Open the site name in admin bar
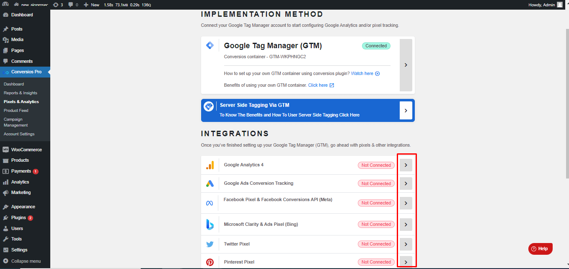Image resolution: width=569 pixels, height=269 pixels. tap(31, 5)
